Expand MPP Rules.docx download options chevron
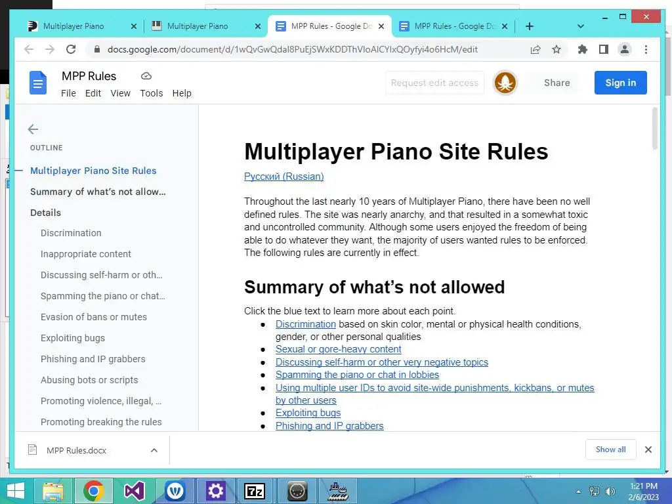This screenshot has height=504, width=672. click(154, 450)
